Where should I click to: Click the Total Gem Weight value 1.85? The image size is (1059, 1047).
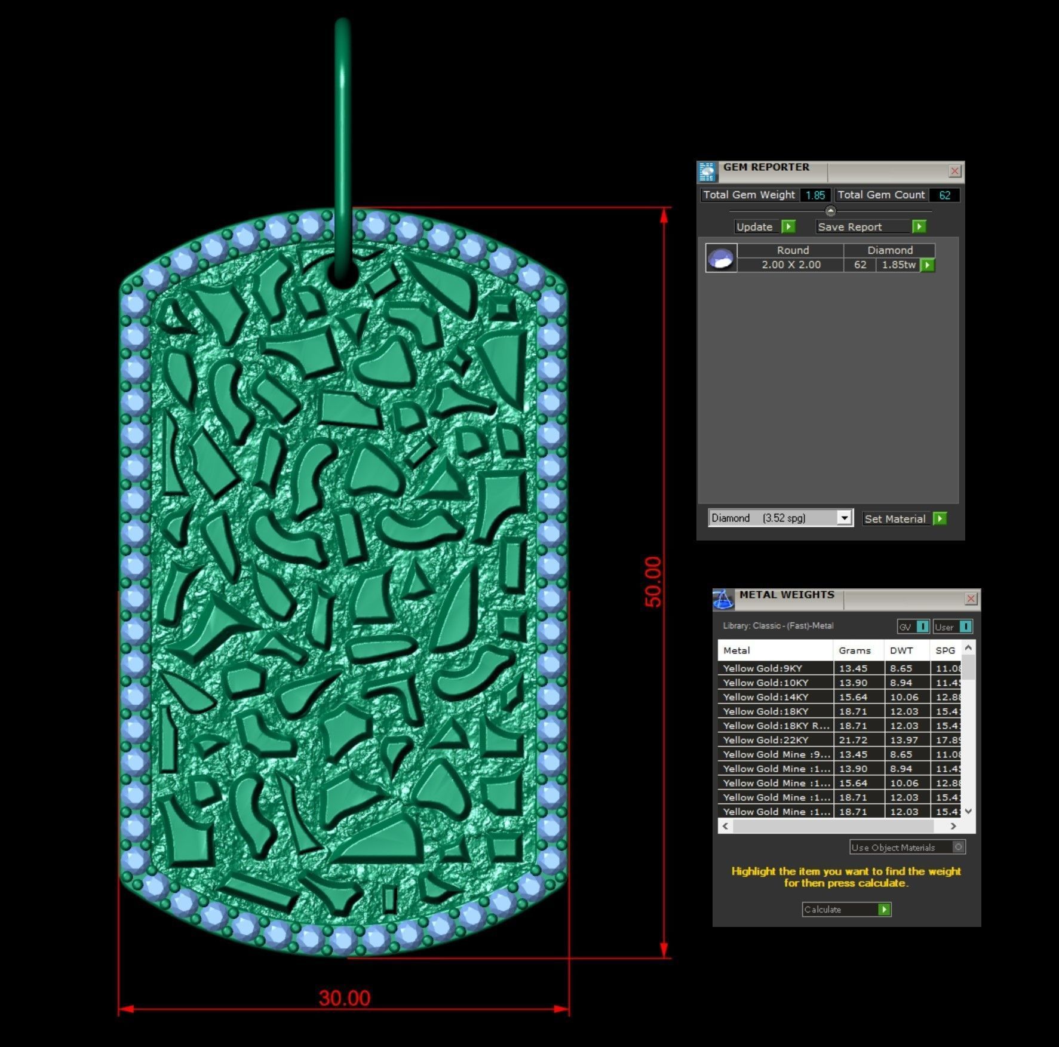pos(815,195)
